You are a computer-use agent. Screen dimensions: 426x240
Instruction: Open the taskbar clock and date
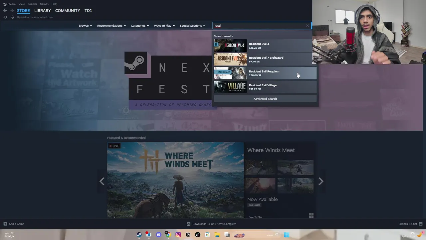coord(10,235)
